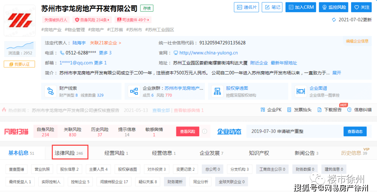377x196 pixels.
Task: Open legal representative 陆海宇 link
Action: click(x=79, y=43)
